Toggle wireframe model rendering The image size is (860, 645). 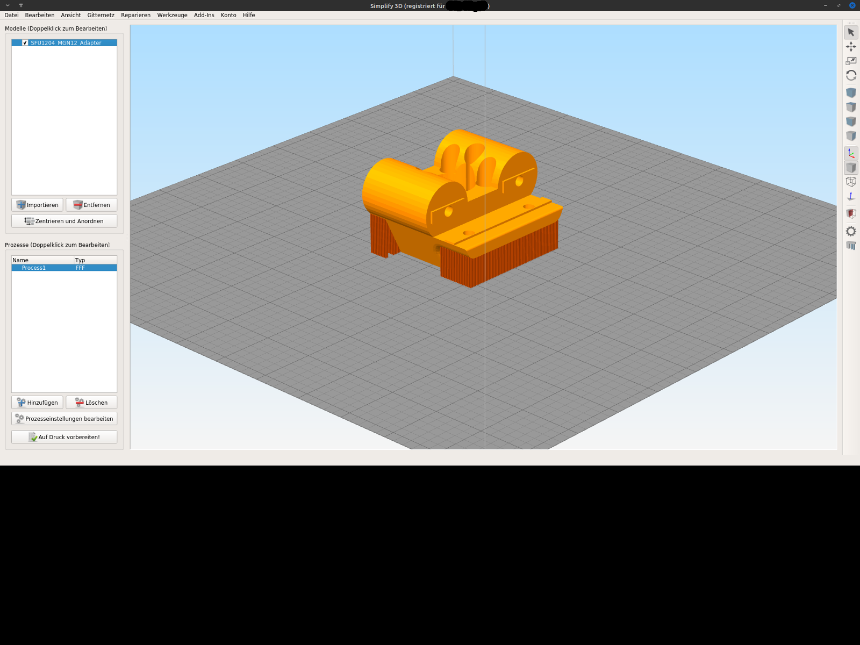pyautogui.click(x=851, y=182)
